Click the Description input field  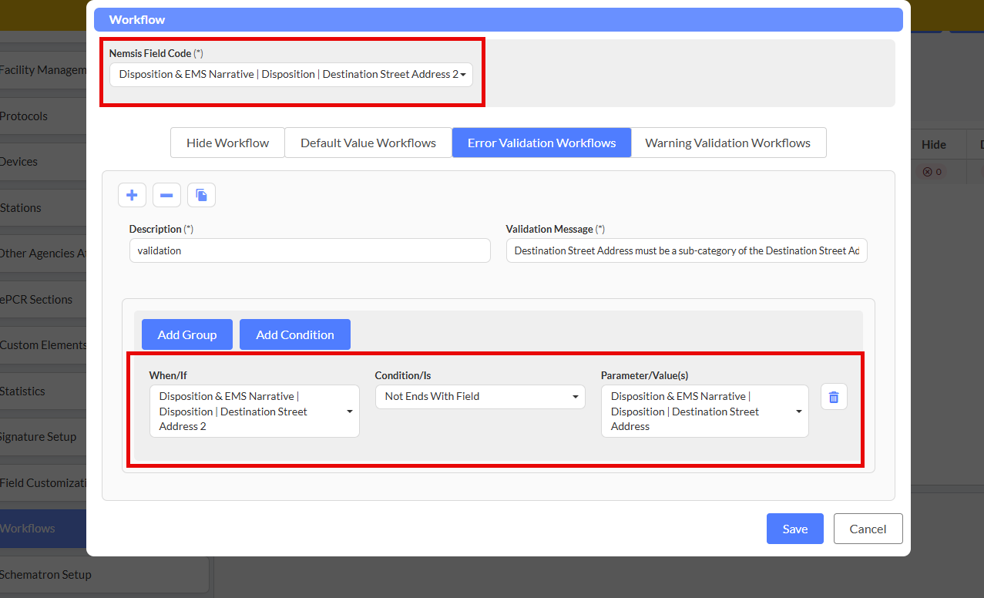click(x=309, y=250)
